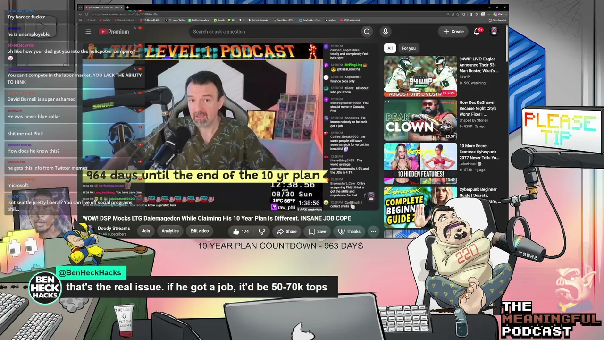Save the video to a playlist

pyautogui.click(x=318, y=231)
